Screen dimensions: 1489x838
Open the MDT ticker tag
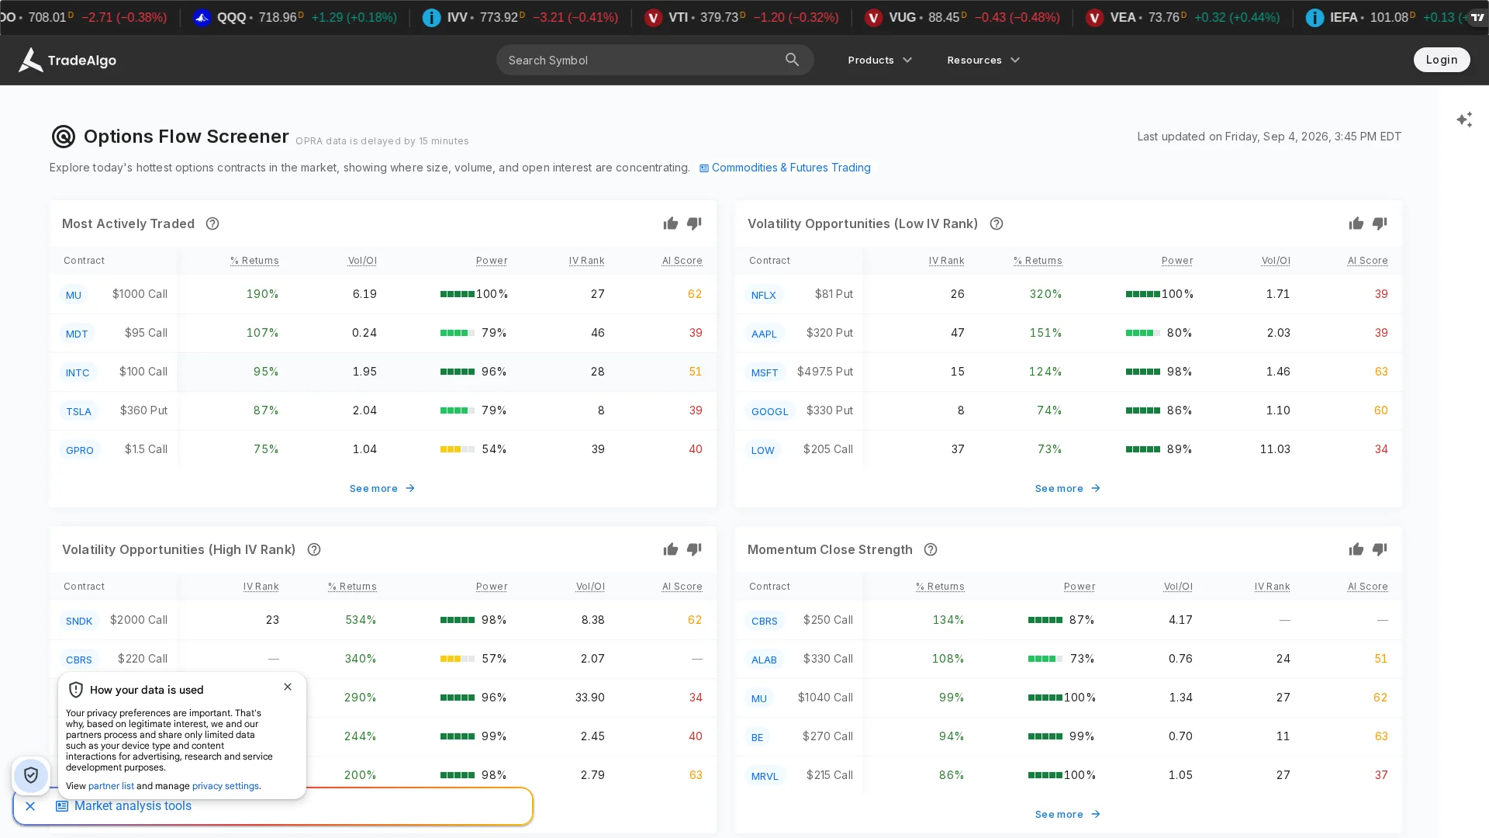(x=77, y=334)
